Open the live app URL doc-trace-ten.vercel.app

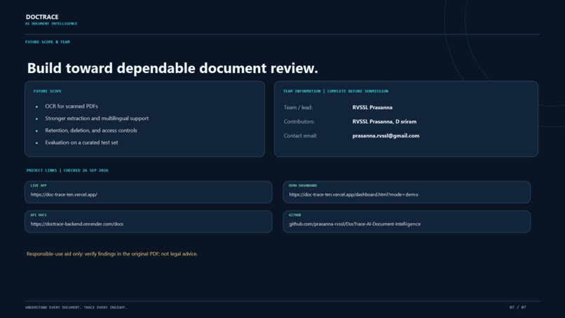(x=64, y=194)
